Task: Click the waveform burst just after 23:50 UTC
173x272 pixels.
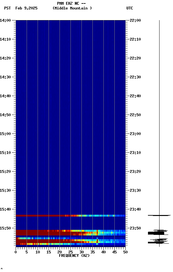Action: (158, 232)
